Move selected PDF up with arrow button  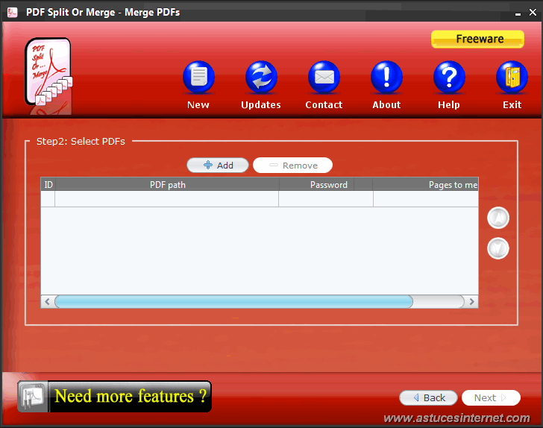[x=498, y=218]
